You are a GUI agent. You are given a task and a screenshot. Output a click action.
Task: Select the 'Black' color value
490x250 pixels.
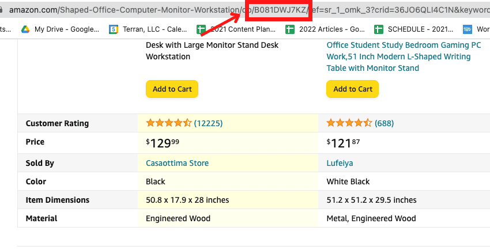tap(156, 181)
